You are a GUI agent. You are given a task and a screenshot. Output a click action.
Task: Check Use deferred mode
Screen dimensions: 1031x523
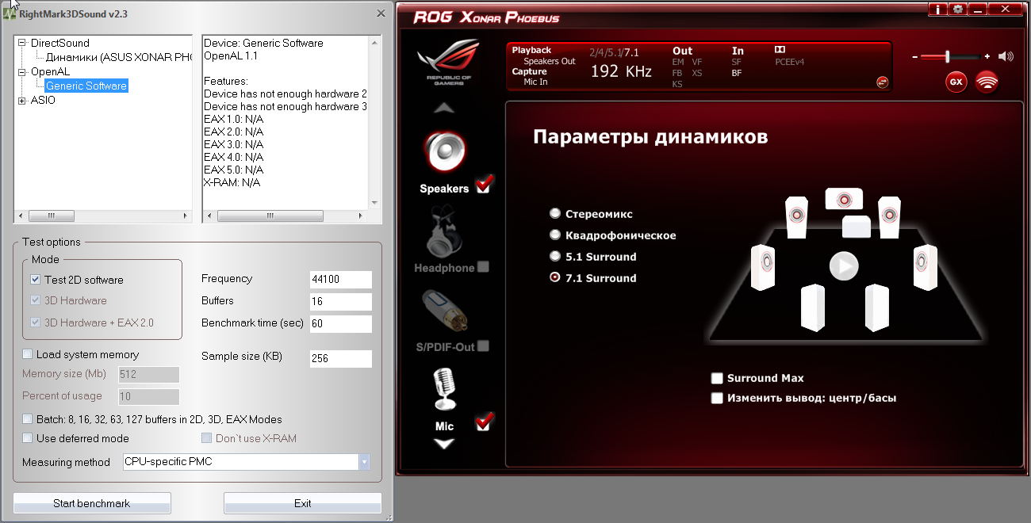pos(28,438)
